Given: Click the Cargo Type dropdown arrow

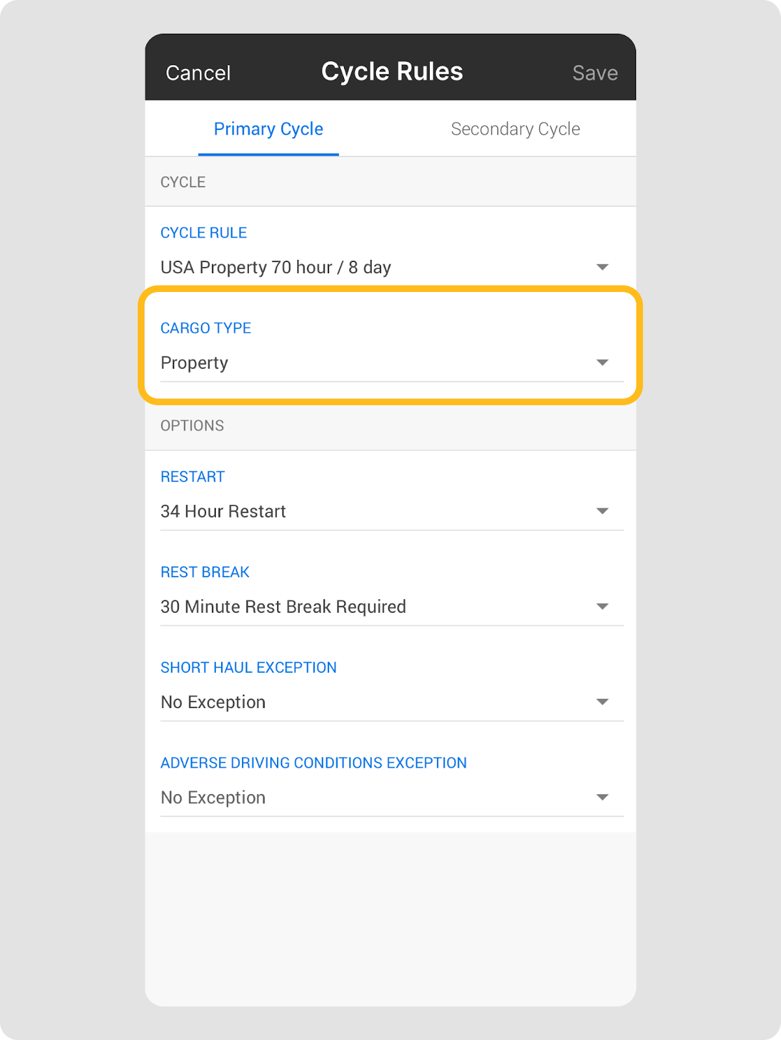Looking at the screenshot, I should point(602,363).
